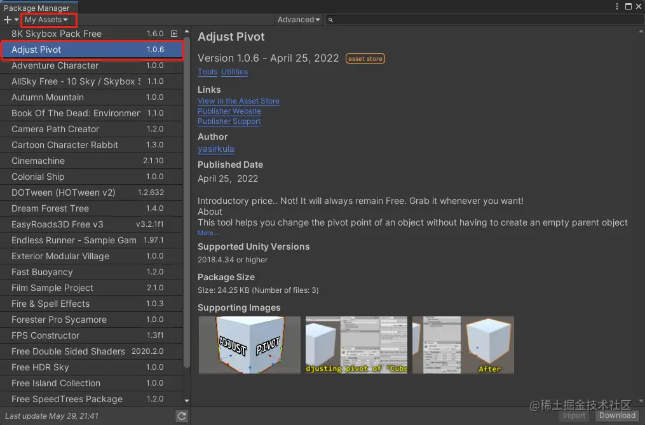Click the Download button
The image size is (645, 425).
tap(616, 415)
